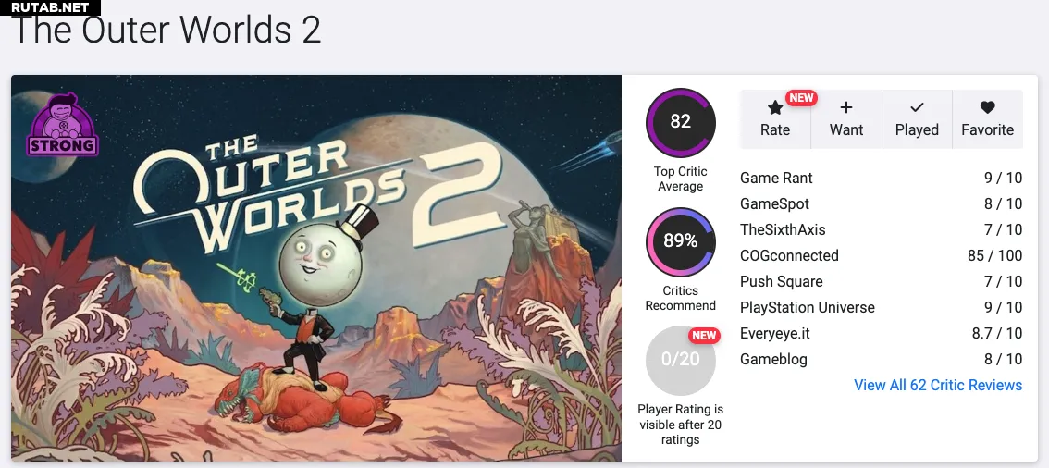Click The Outer Worlds 2 page title
This screenshot has width=1049, height=468.
[x=167, y=31]
